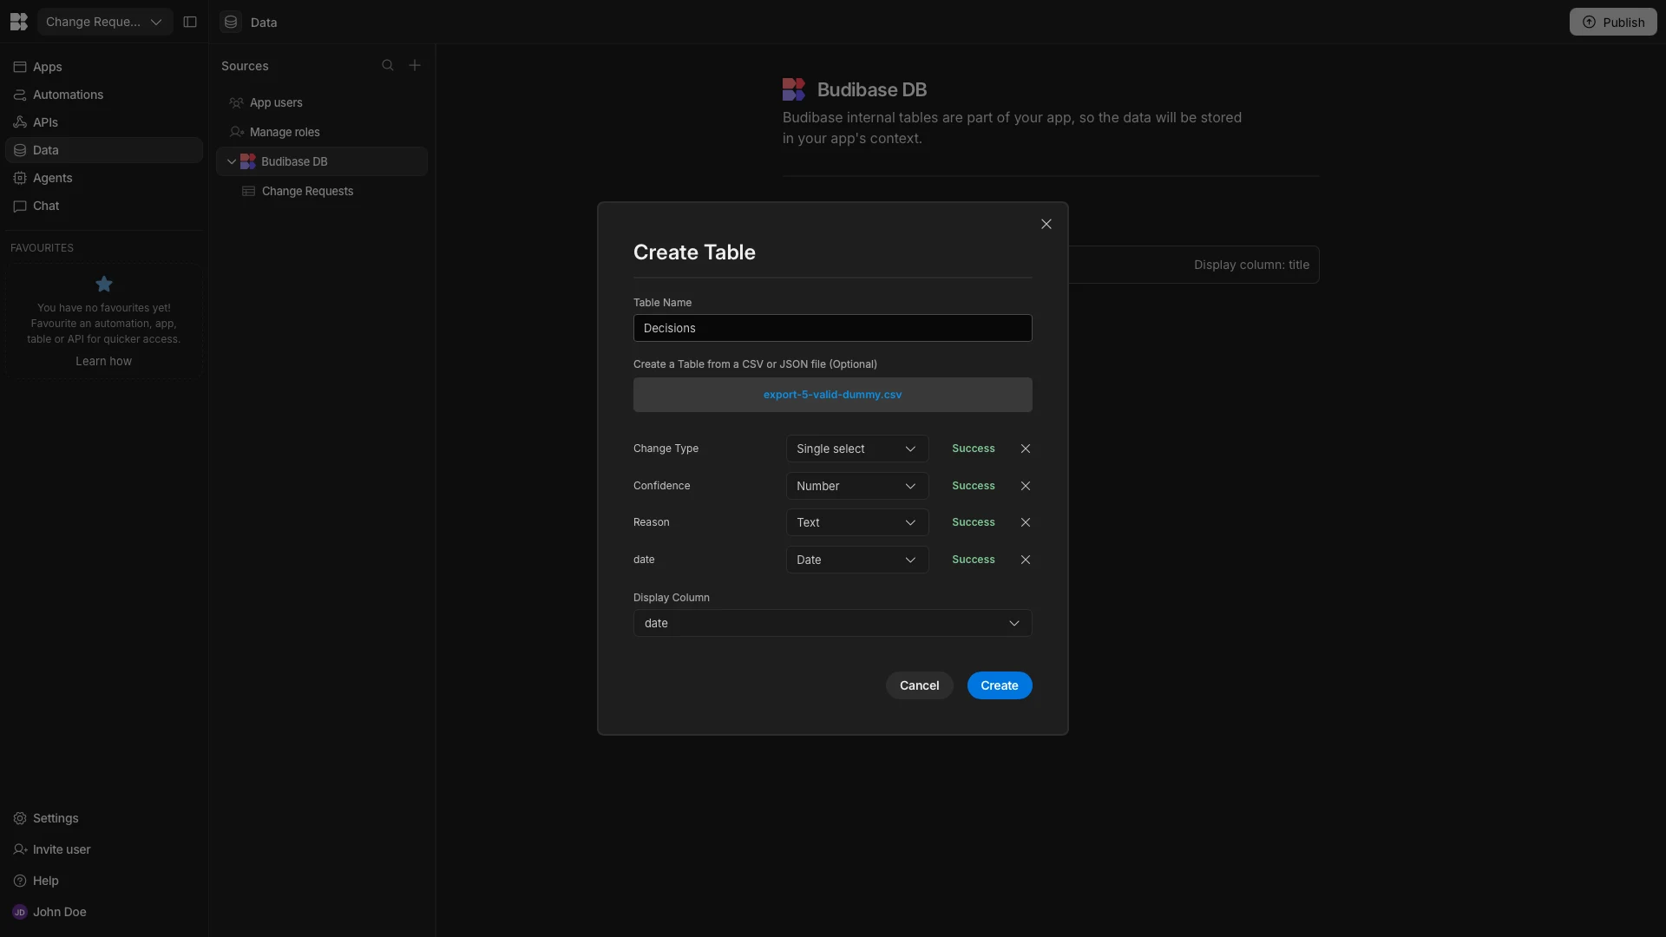
Task: Open Display Column dropdown
Action: [x=832, y=623]
